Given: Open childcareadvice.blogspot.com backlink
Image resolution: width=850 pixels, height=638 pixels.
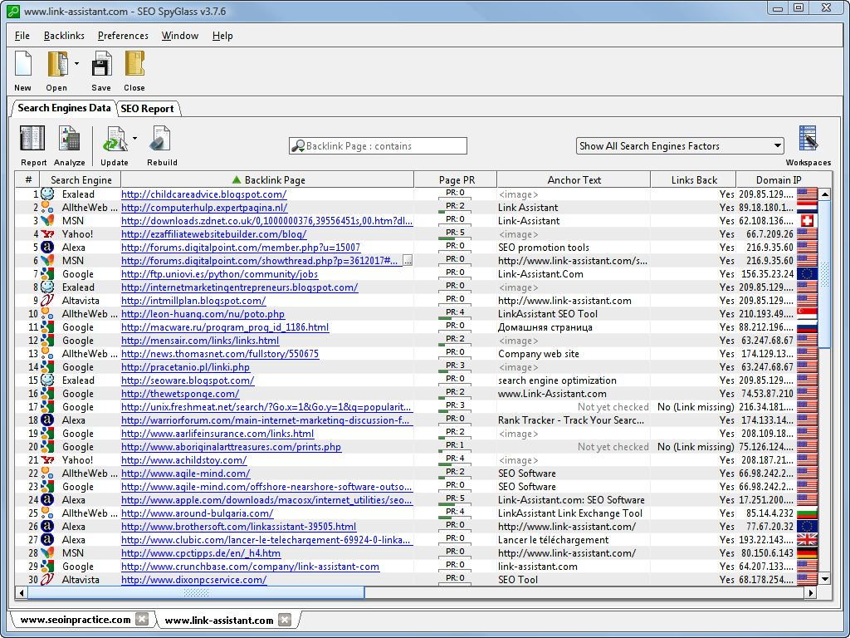Looking at the screenshot, I should [x=204, y=194].
